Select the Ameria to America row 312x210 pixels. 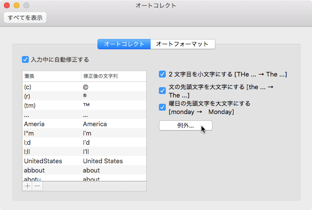tap(84, 124)
